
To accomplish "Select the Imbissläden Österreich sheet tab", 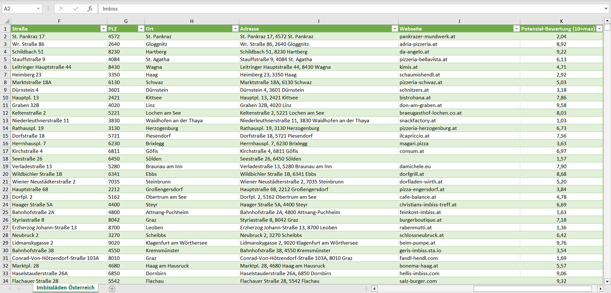I will [66, 288].
